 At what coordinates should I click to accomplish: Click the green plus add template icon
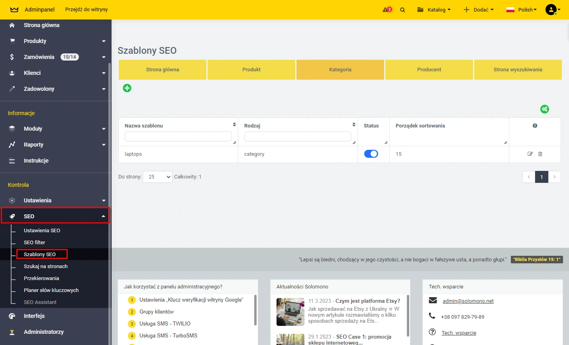coord(127,88)
